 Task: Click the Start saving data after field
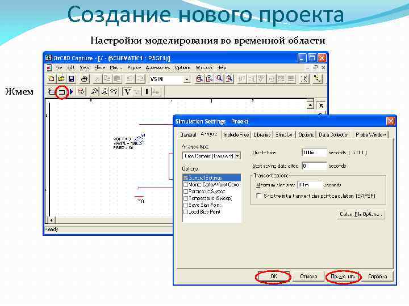coord(314,165)
